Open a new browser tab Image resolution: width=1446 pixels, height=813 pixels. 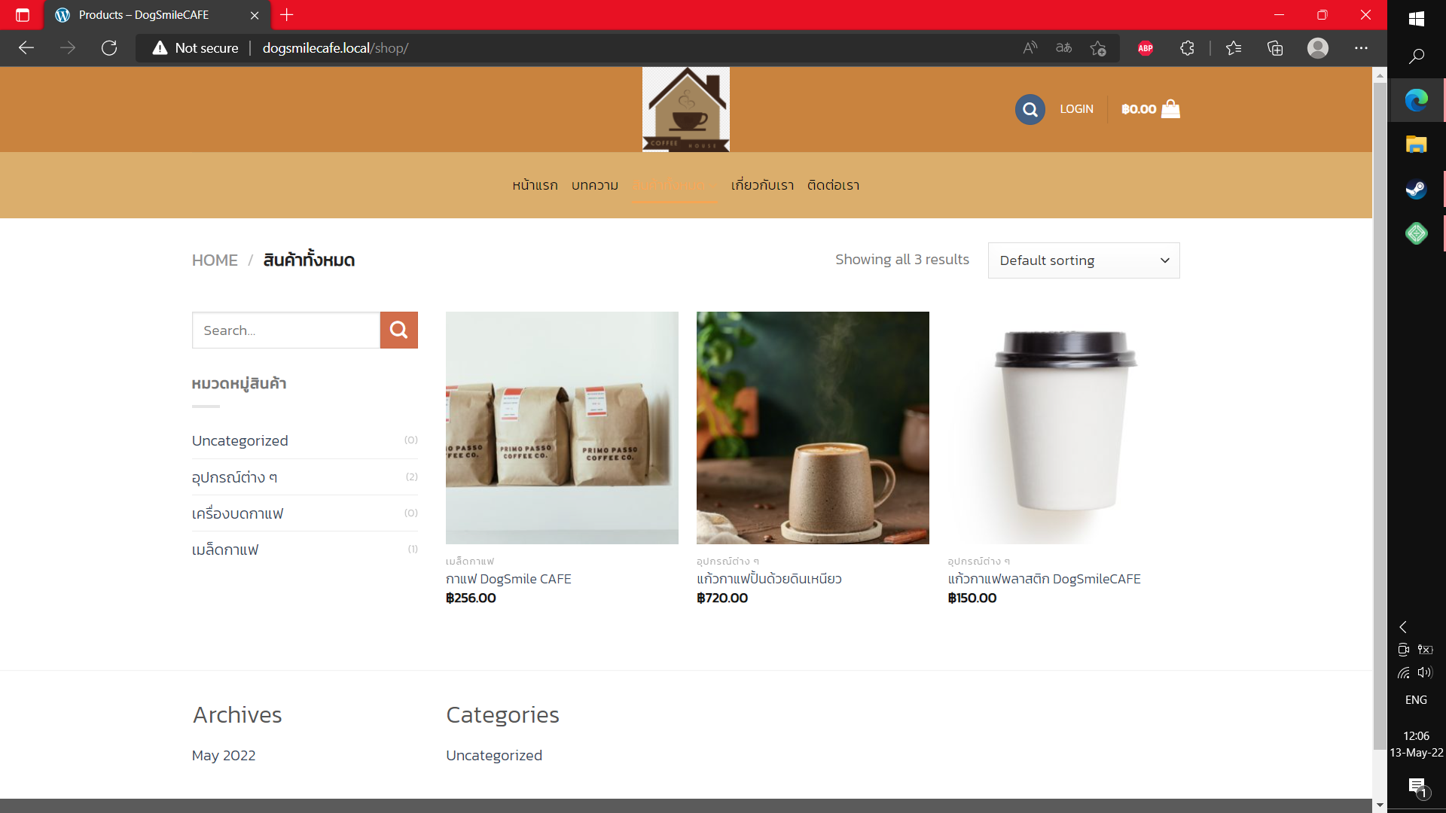[x=286, y=15]
